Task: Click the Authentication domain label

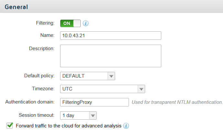Action: point(30,102)
